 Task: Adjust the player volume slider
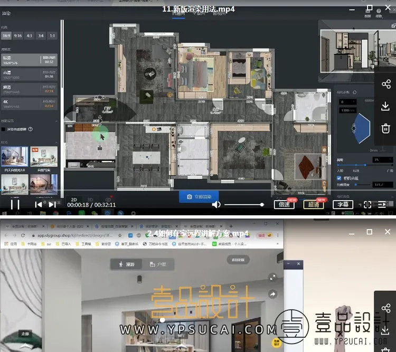coord(244,205)
